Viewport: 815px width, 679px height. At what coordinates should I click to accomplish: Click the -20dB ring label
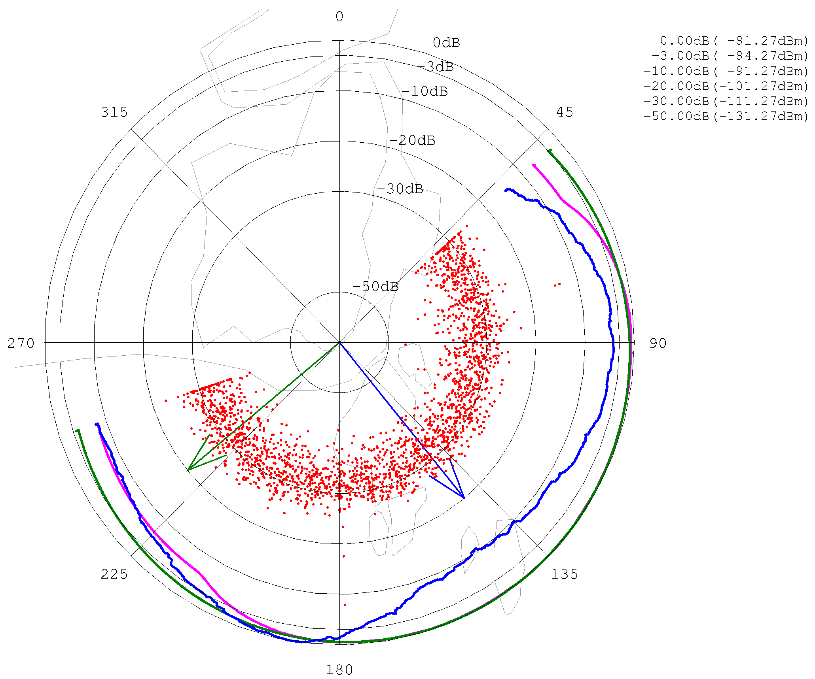(x=412, y=140)
